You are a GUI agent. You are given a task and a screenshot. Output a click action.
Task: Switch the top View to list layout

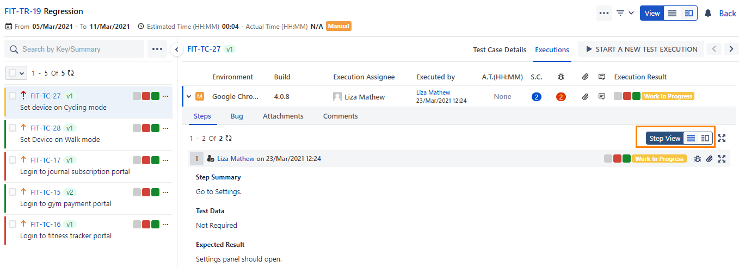coord(673,13)
